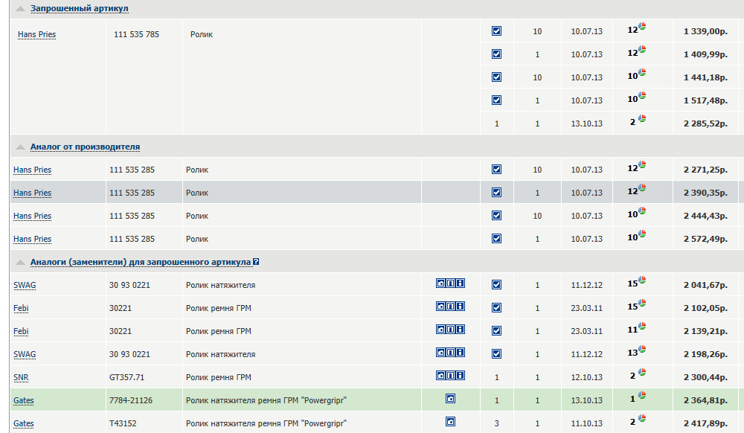744x433 pixels.
Task: Select date 13.10.13 in 2 285,52р. row
Action: (x=586, y=124)
